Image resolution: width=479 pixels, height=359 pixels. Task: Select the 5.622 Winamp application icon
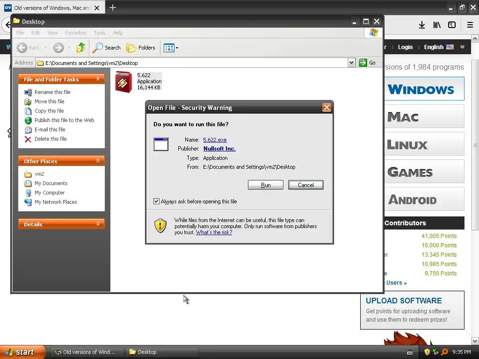click(x=123, y=81)
